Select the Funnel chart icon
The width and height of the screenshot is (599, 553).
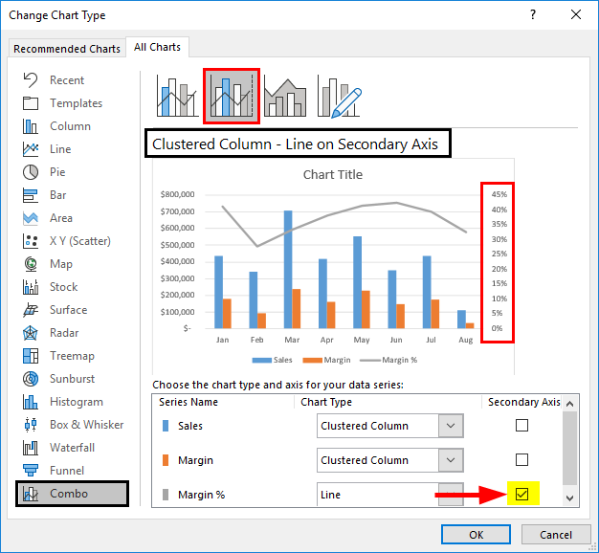[x=31, y=470]
